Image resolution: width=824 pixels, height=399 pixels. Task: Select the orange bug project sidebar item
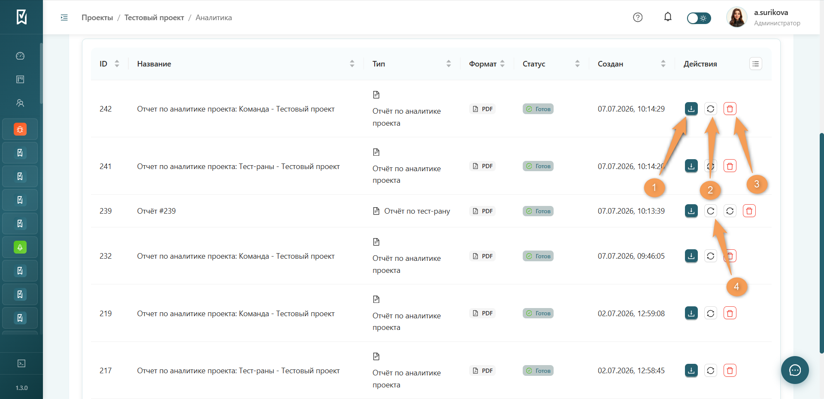pos(20,129)
